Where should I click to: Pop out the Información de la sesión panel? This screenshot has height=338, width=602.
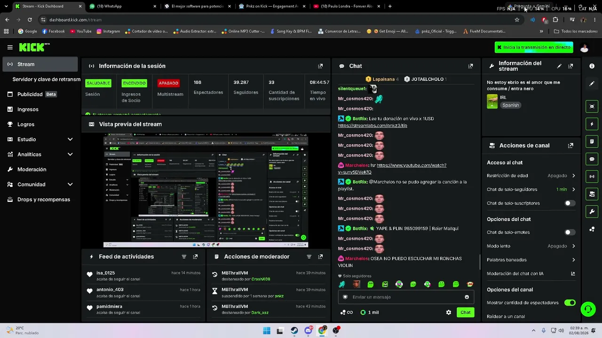pos(320,66)
